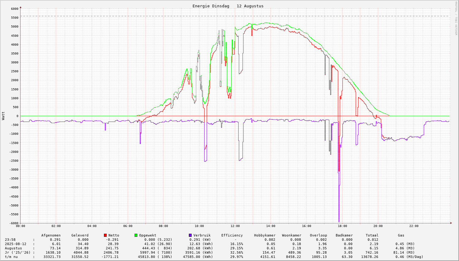Click the Watt Y-axis label

(x=3, y=116)
